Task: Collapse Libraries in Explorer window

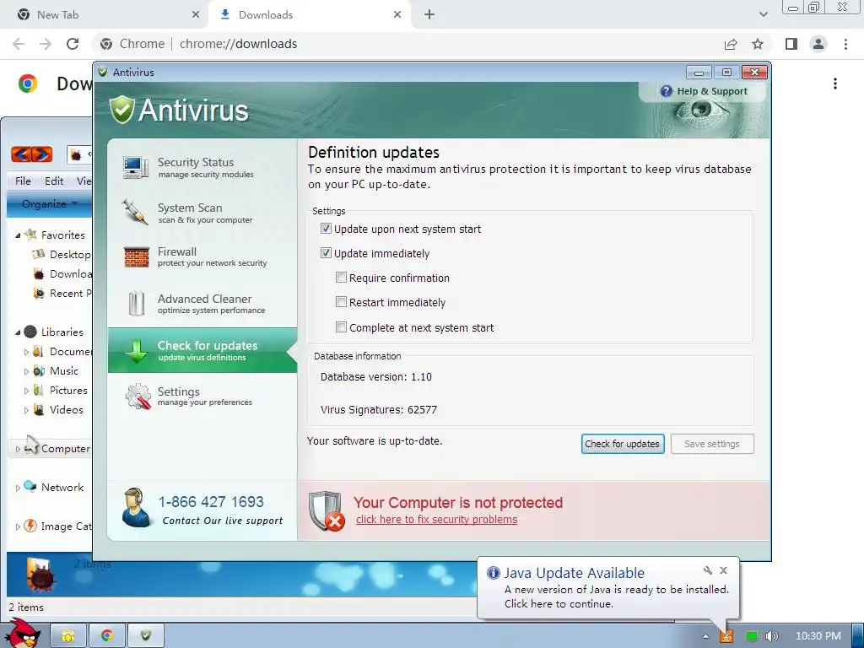Action: coord(18,332)
